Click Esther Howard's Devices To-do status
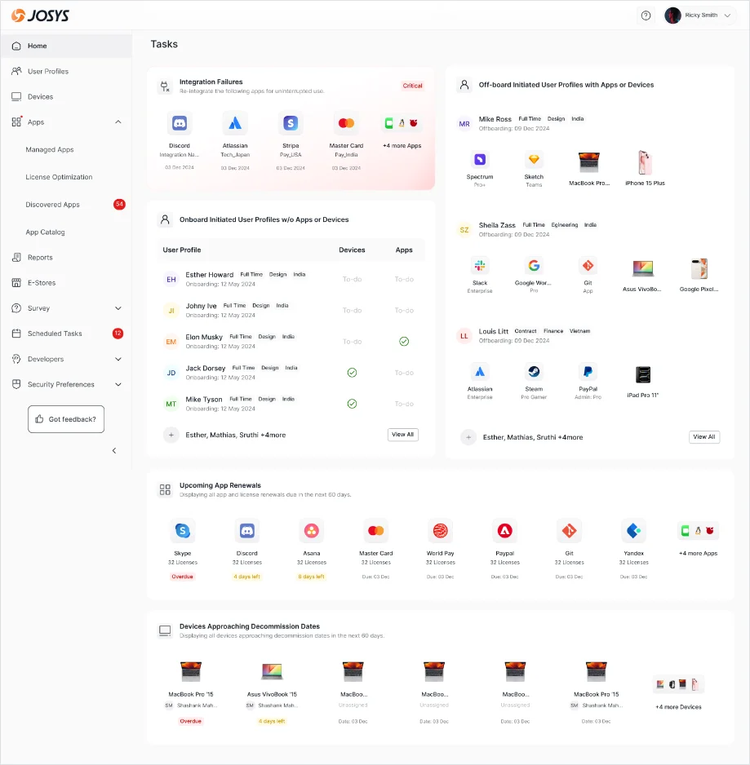This screenshot has height=765, width=750. pos(352,279)
